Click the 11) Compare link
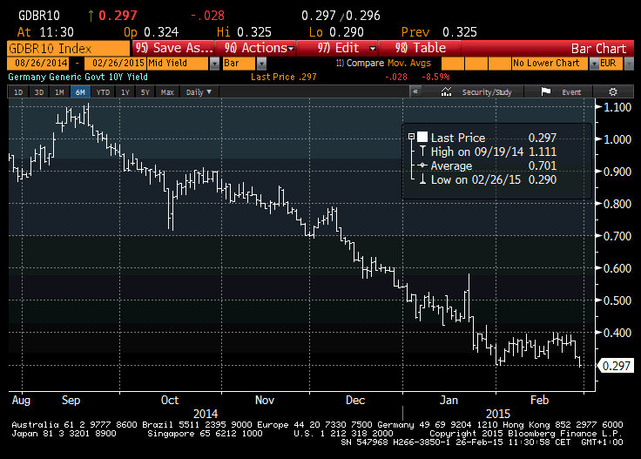This screenshot has width=641, height=459. pos(360,63)
